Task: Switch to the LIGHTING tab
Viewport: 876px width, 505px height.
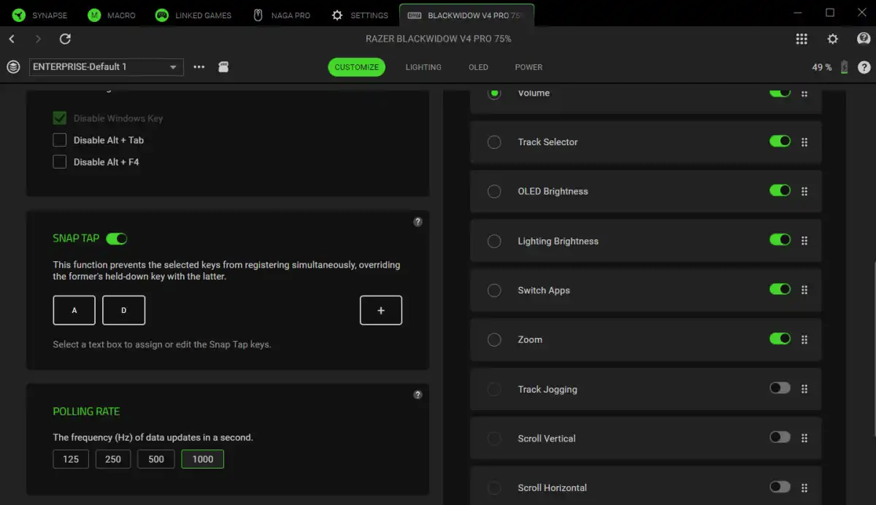Action: [423, 66]
